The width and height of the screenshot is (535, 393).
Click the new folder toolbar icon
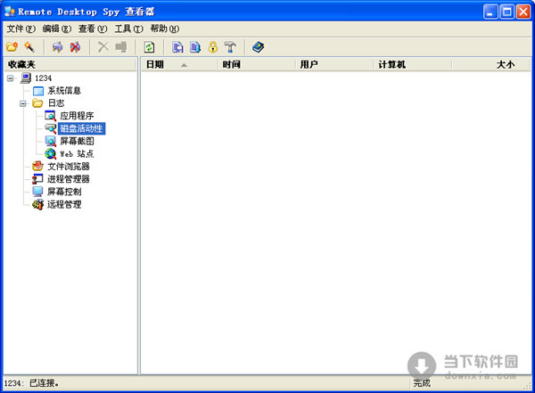tap(12, 46)
